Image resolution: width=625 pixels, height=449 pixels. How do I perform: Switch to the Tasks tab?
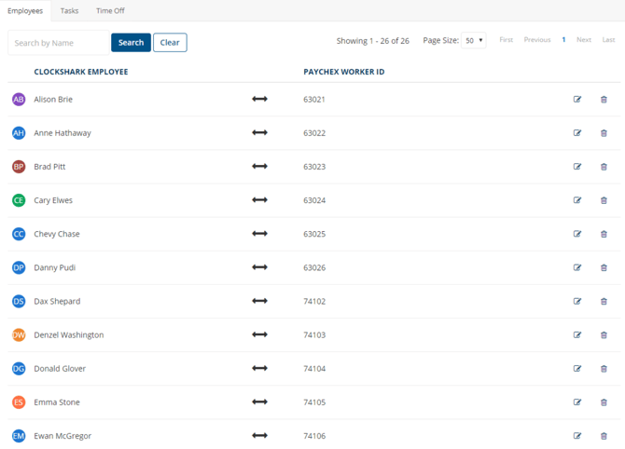69,11
